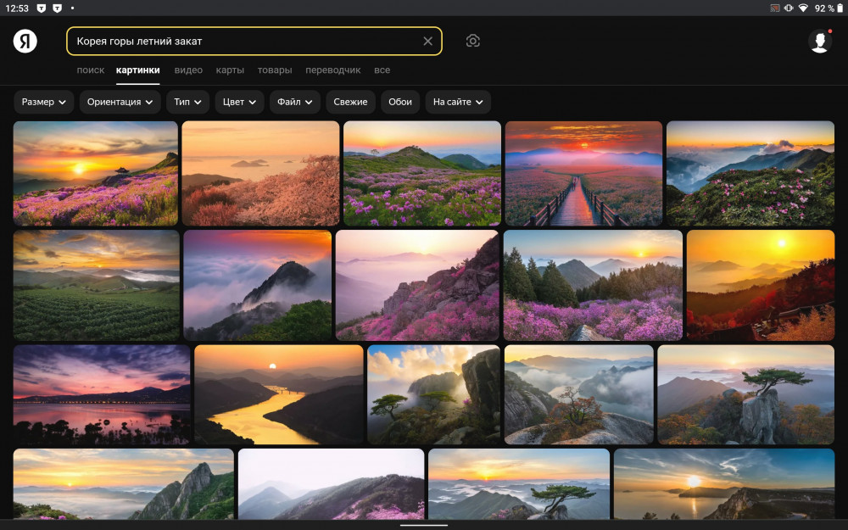Focus the search field with Корея горы летний закат

pyautogui.click(x=254, y=41)
